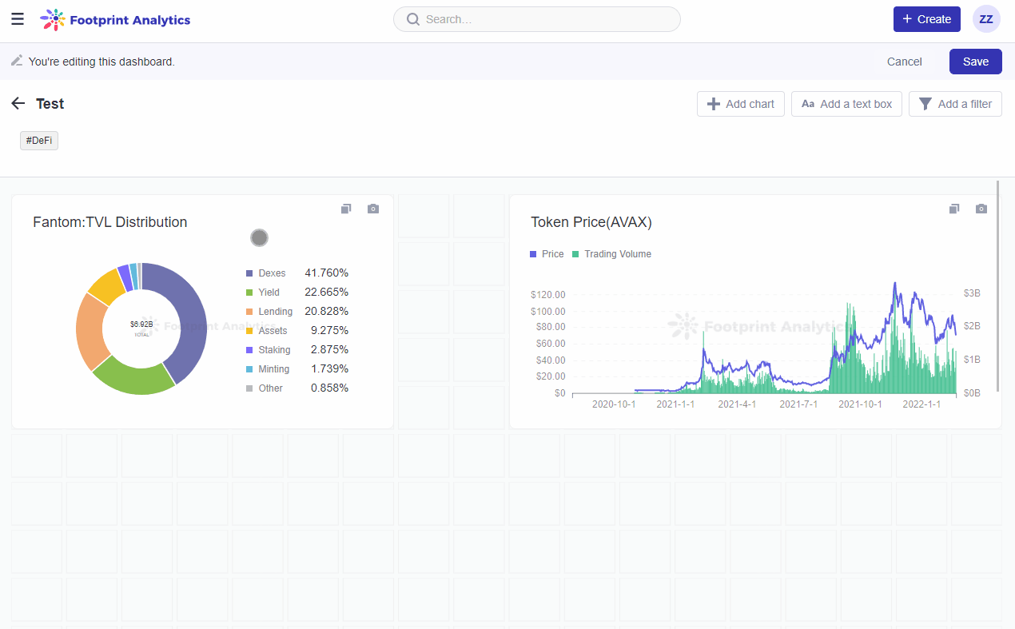Image resolution: width=1015 pixels, height=629 pixels.
Task: Focus the Search input field
Action: pos(536,19)
